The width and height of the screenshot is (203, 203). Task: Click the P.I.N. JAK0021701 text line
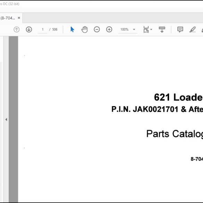157,109
